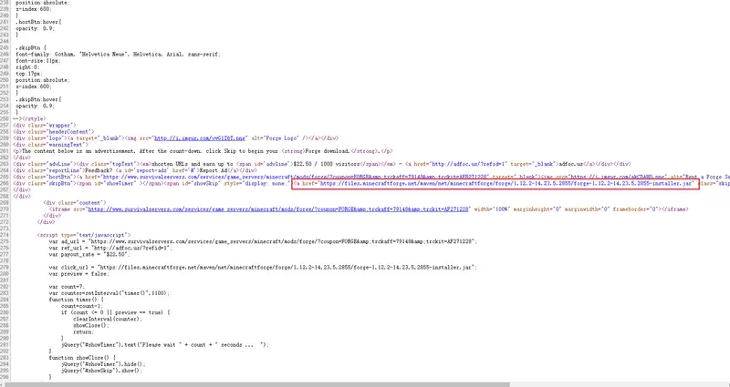Viewport: 730px width, 387px height.
Task: Open the survivalservers.com link in the iframe src
Action: [x=278, y=209]
